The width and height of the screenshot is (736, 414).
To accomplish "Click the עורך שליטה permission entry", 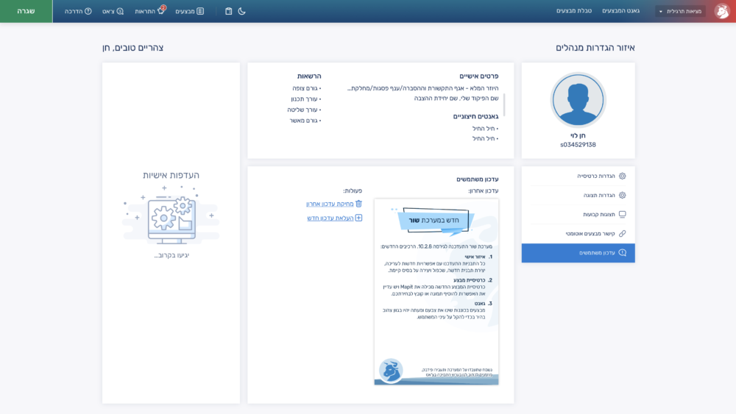I will (304, 110).
